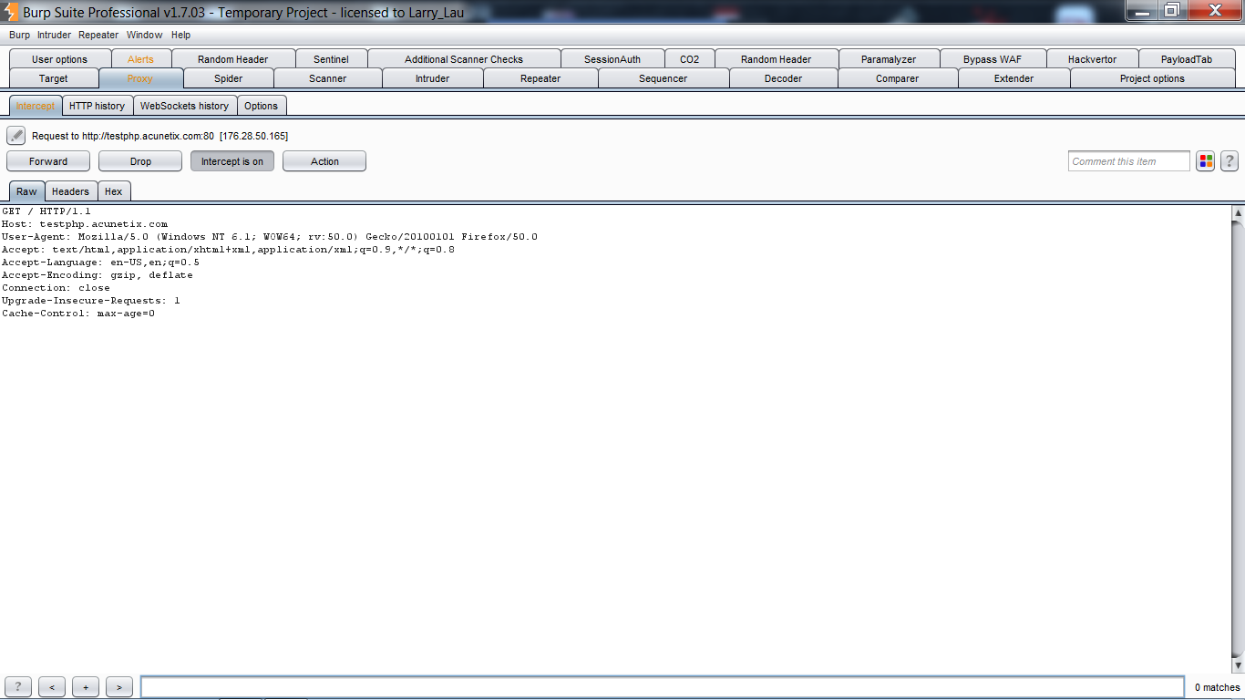The image size is (1245, 700).
Task: Select the Proxy tab
Action: [x=140, y=78]
